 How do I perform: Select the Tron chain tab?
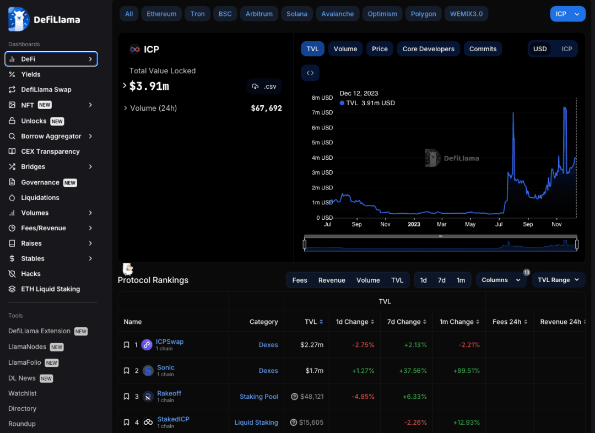click(197, 14)
